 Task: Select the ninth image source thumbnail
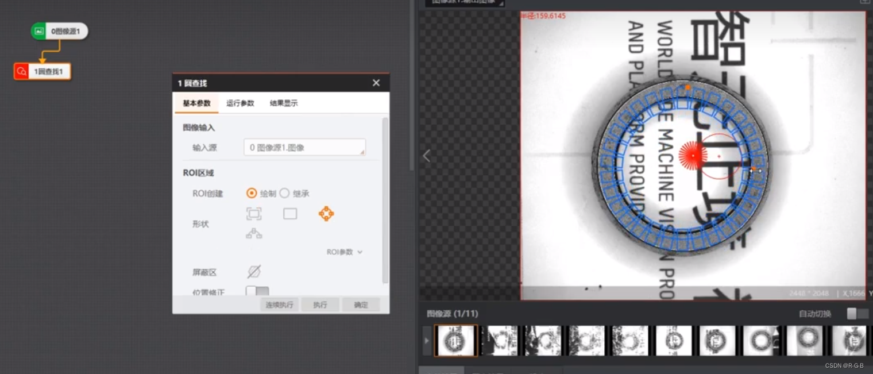click(x=805, y=341)
